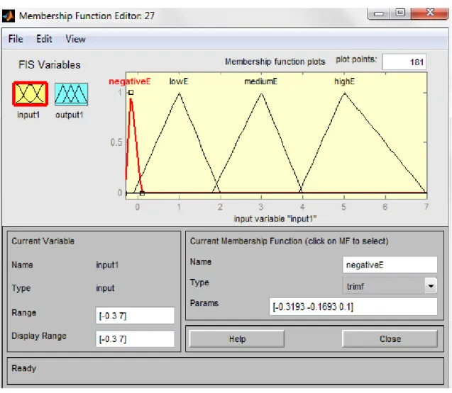Click the highE triangle peak
Image resolution: width=452 pixels, height=393 pixels.
tap(345, 93)
